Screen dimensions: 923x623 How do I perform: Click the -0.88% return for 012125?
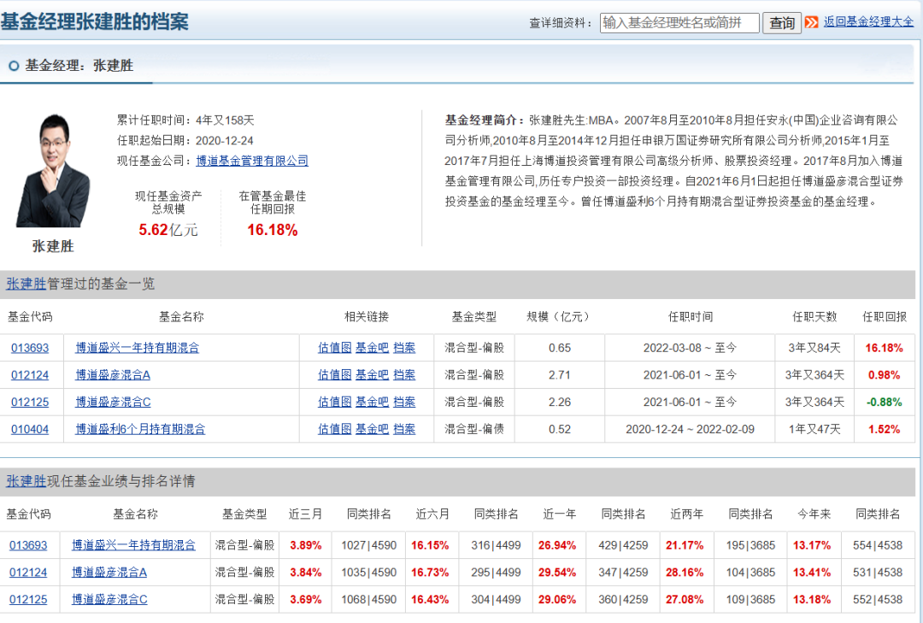point(885,403)
